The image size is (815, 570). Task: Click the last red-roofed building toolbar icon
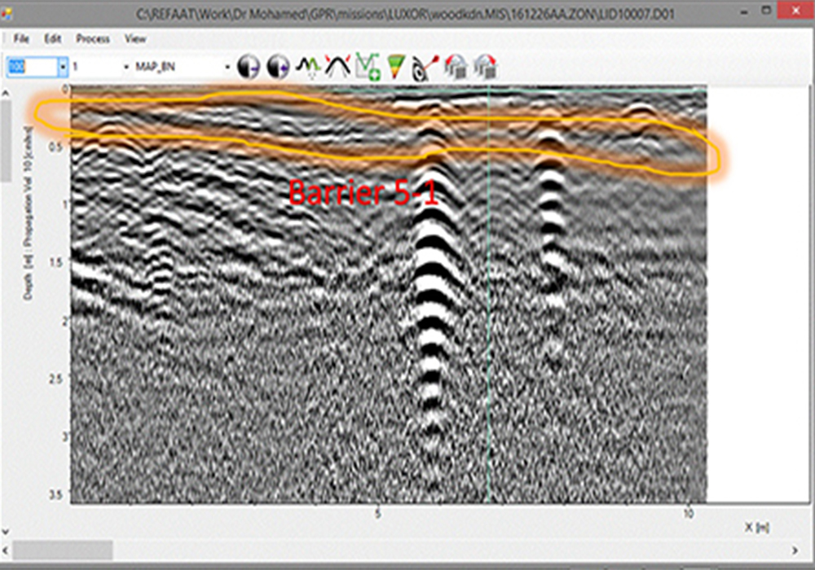485,67
